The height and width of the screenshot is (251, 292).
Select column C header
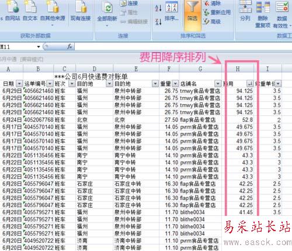pos(64,69)
